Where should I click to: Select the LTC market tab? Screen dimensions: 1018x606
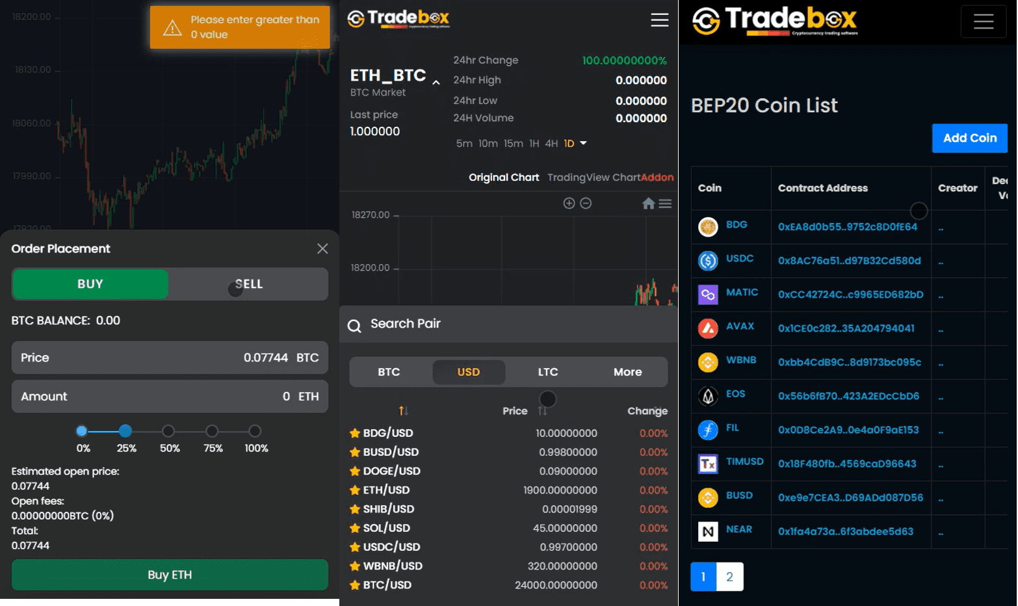pos(548,372)
